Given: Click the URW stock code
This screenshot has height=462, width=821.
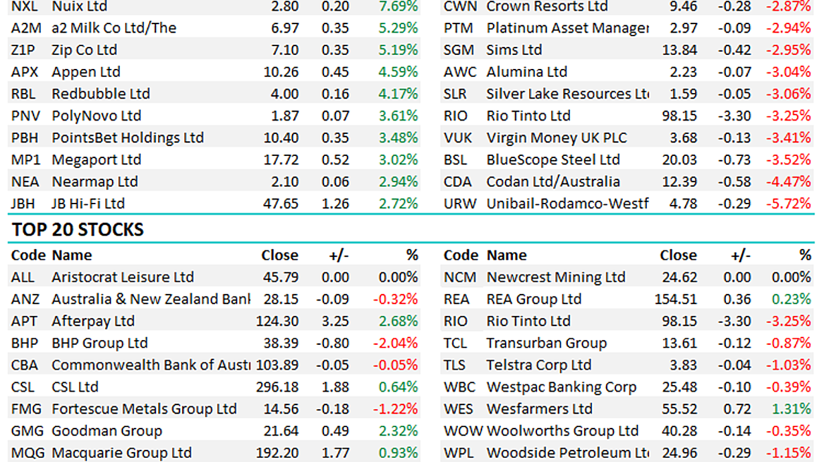Looking at the screenshot, I should 460,204.
